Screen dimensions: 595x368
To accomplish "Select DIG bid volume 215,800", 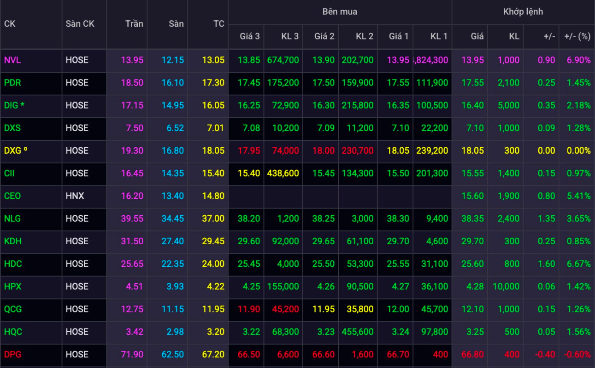I will [x=358, y=105].
